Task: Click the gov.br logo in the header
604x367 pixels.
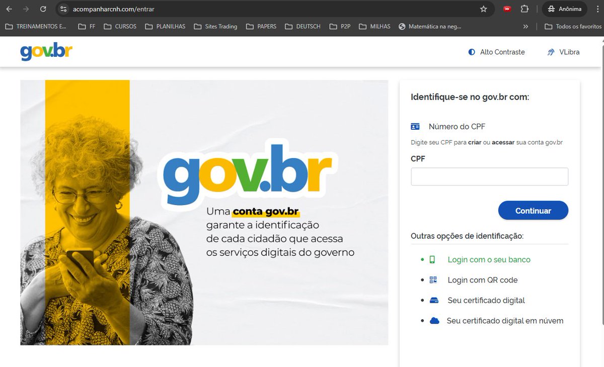Action: point(46,51)
